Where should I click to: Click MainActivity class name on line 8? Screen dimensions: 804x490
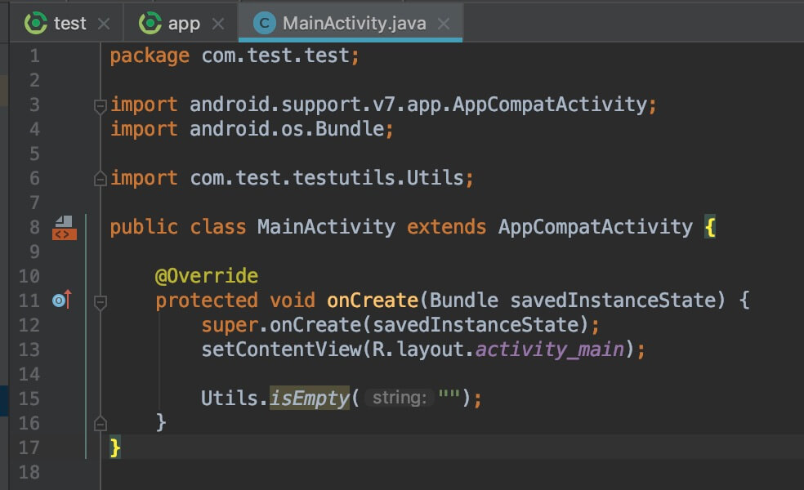[326, 227]
